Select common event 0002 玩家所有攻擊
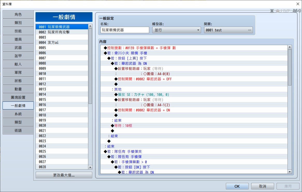 pos(62,32)
